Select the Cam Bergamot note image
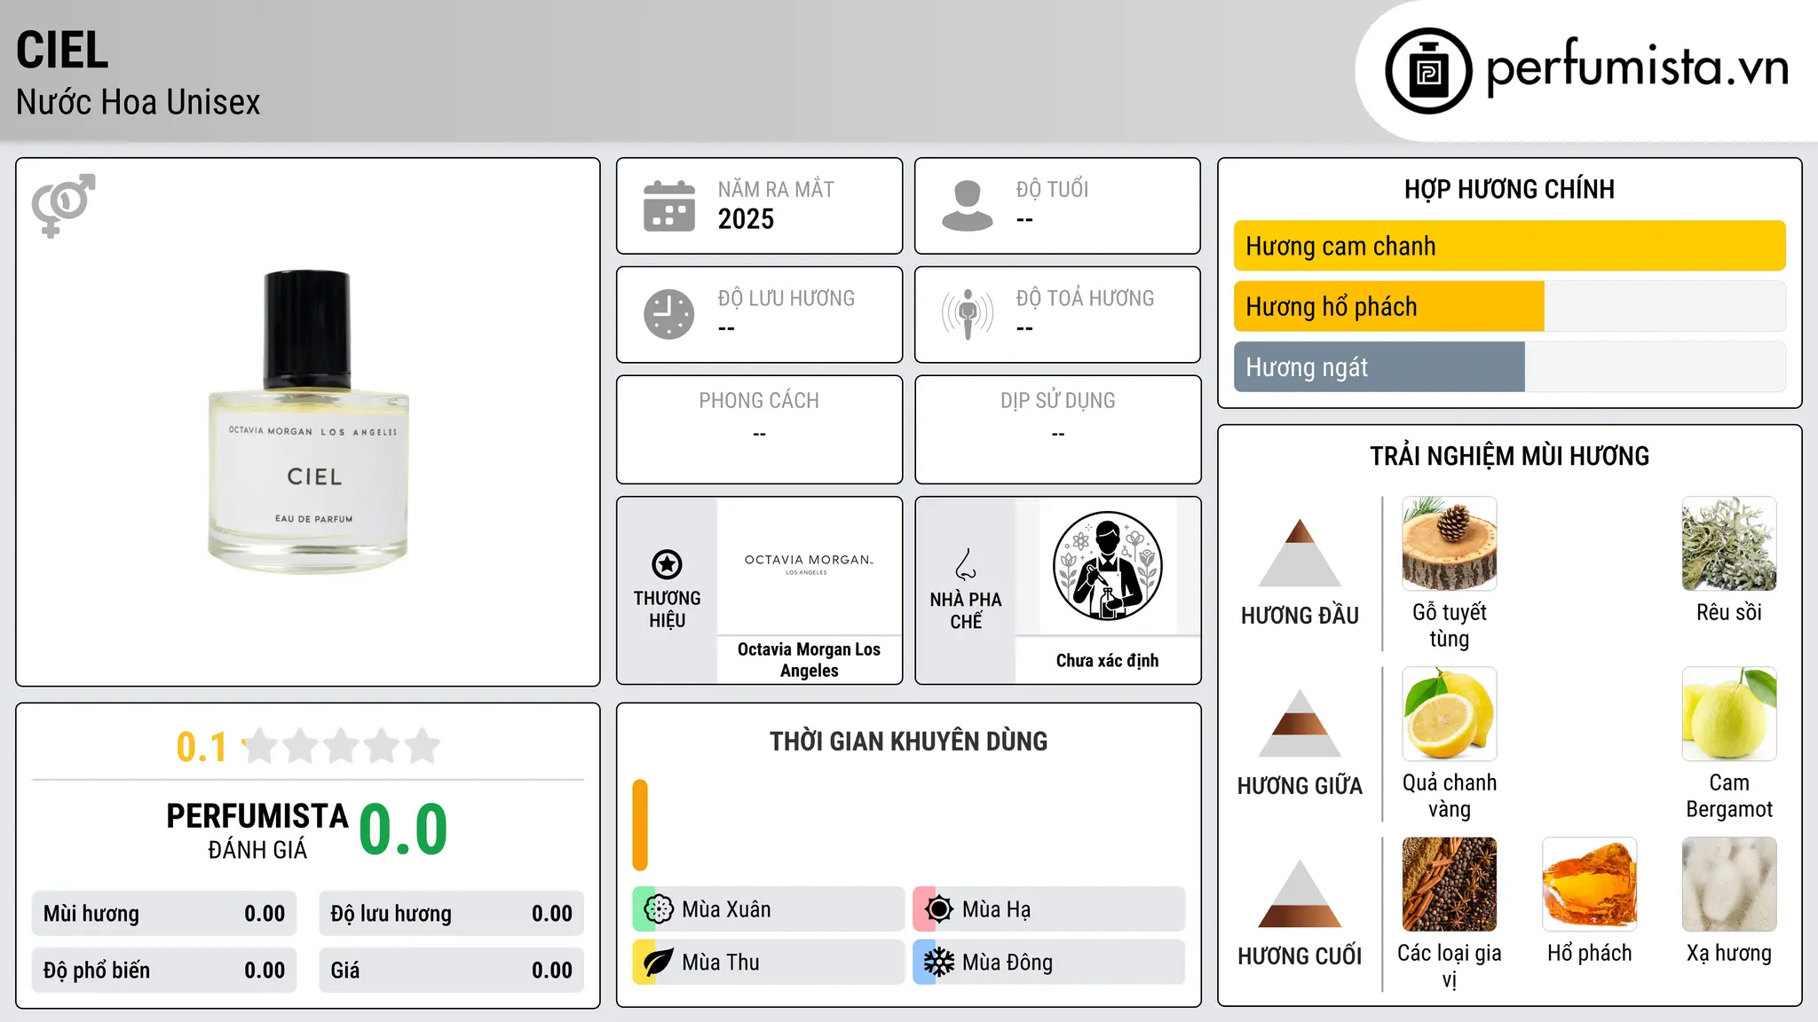Image resolution: width=1818 pixels, height=1022 pixels. pyautogui.click(x=1729, y=714)
